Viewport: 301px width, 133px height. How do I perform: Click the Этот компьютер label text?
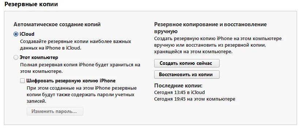point(39,58)
